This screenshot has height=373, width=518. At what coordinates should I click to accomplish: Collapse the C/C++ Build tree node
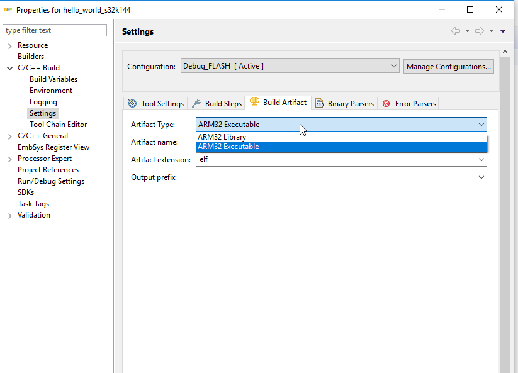click(9, 68)
